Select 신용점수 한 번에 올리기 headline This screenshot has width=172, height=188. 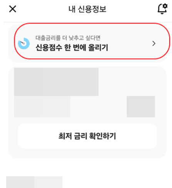click(72, 47)
